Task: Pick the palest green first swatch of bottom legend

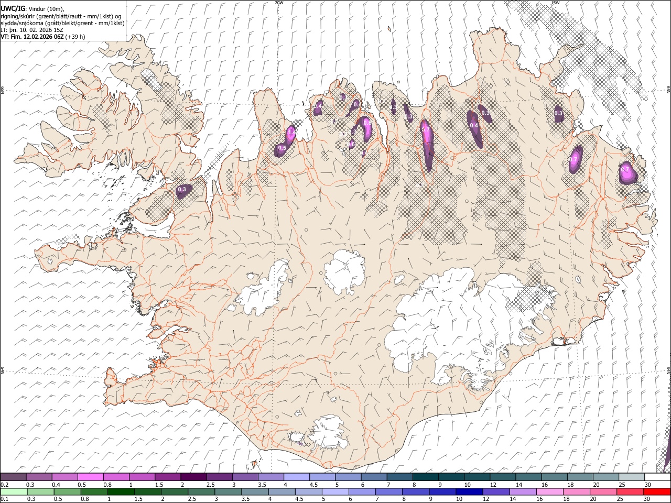Action: coord(14,492)
